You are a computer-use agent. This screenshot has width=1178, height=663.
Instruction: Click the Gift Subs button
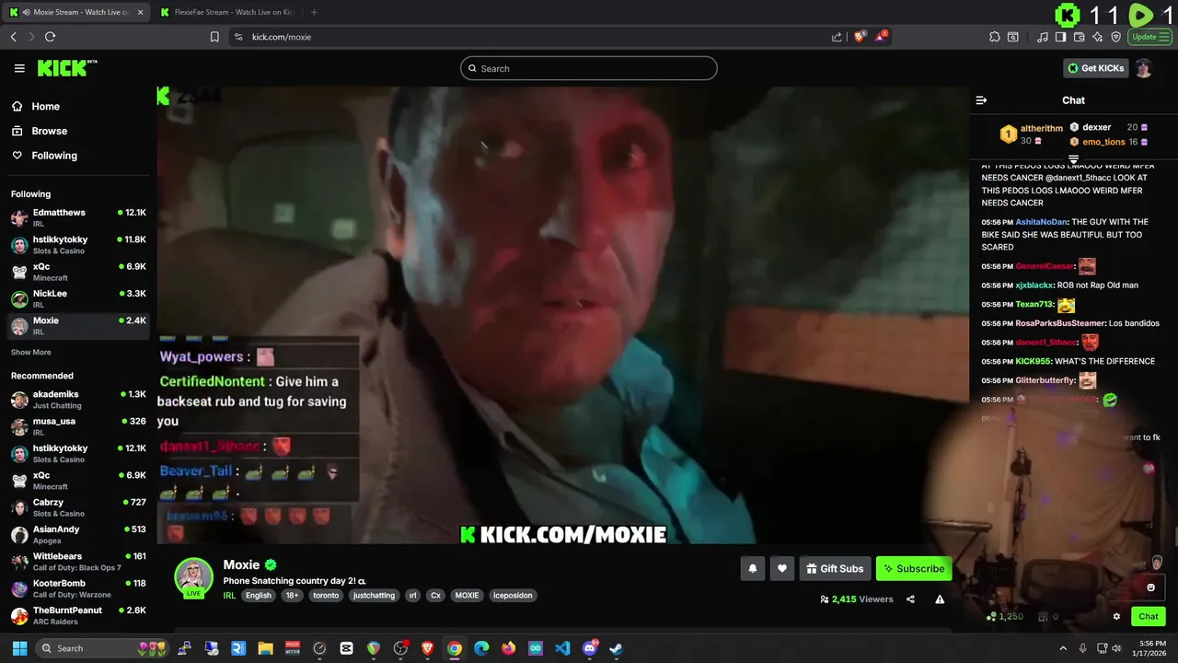pyautogui.click(x=835, y=568)
